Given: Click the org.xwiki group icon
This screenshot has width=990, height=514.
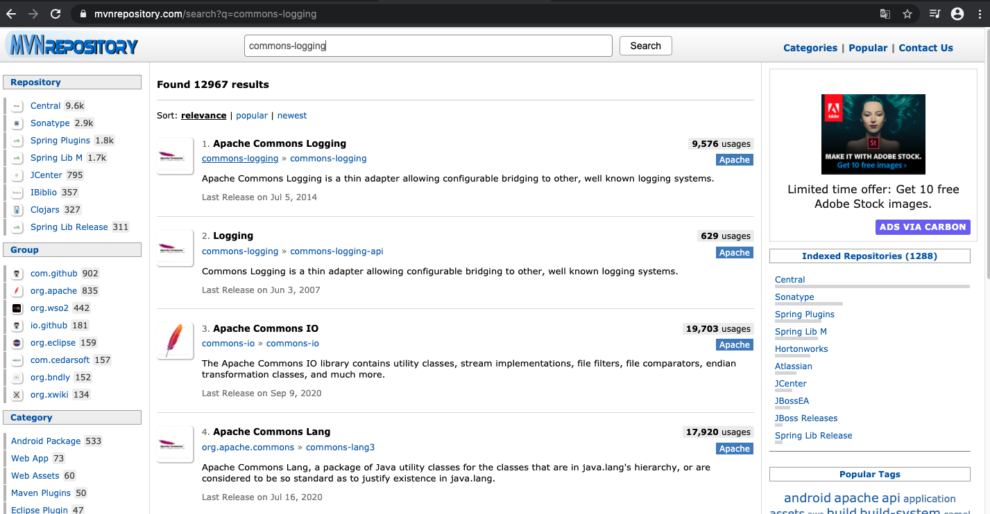Looking at the screenshot, I should (x=17, y=395).
